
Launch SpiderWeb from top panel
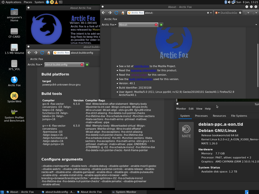tap(52, 2)
